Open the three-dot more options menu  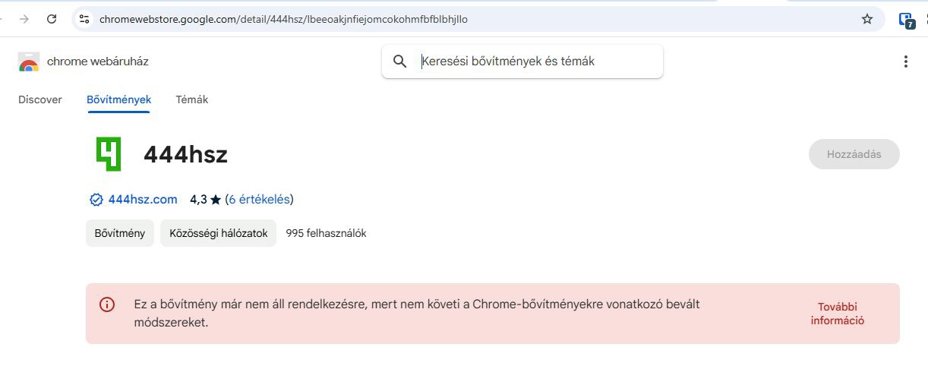905,62
